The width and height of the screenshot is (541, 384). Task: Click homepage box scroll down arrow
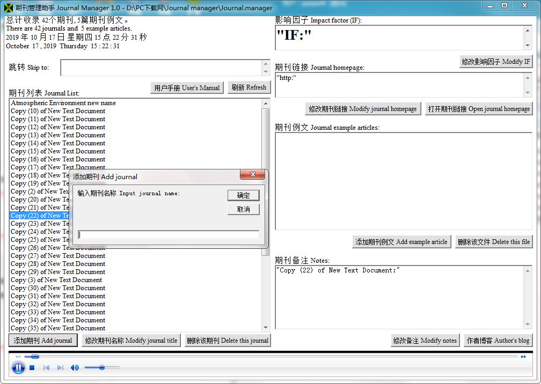tap(528, 92)
